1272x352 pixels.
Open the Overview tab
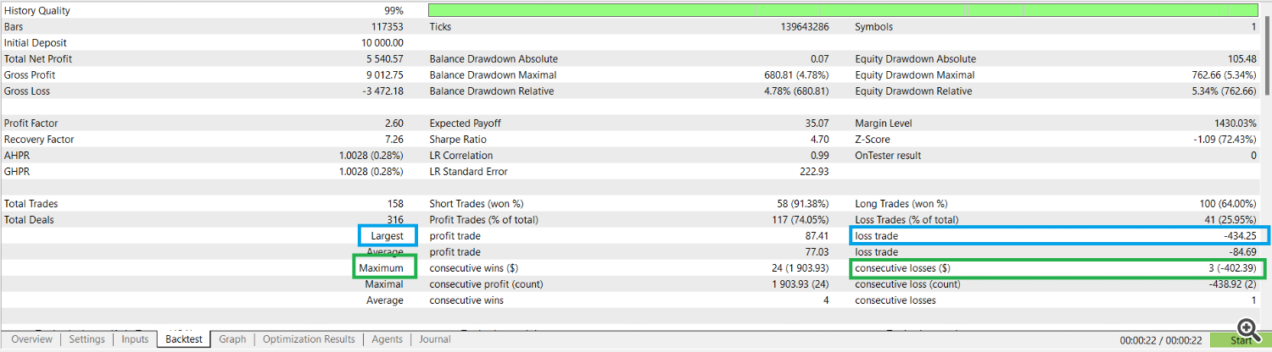pos(31,339)
